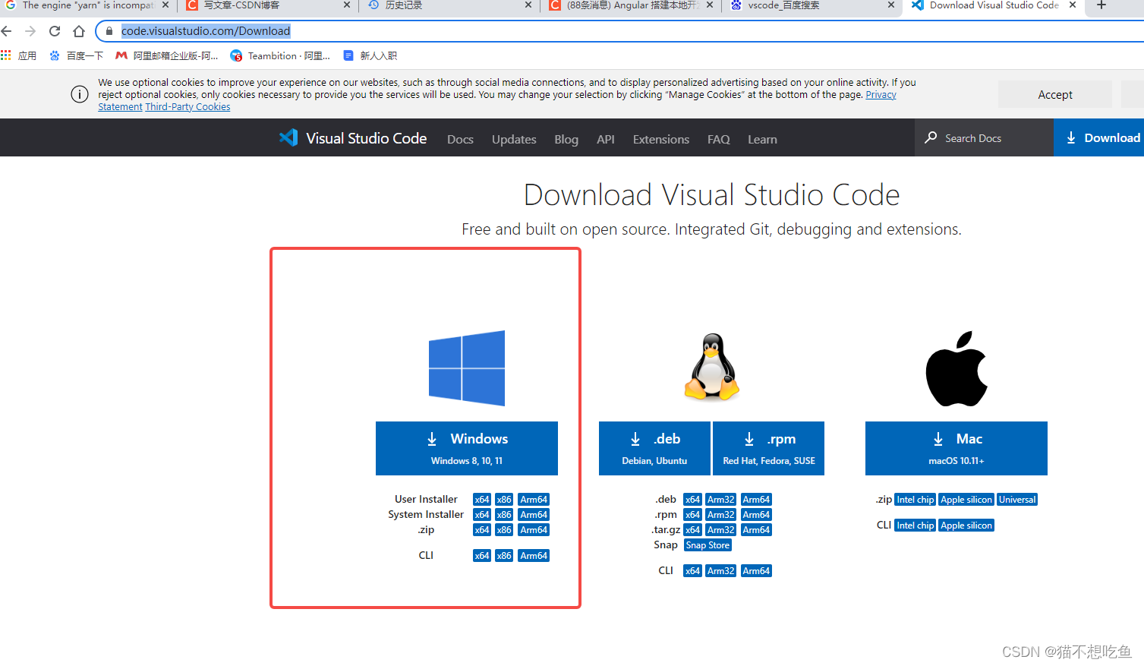Download Mac CLI Apple silicon
Viewport: 1144px width, 666px height.
point(966,526)
